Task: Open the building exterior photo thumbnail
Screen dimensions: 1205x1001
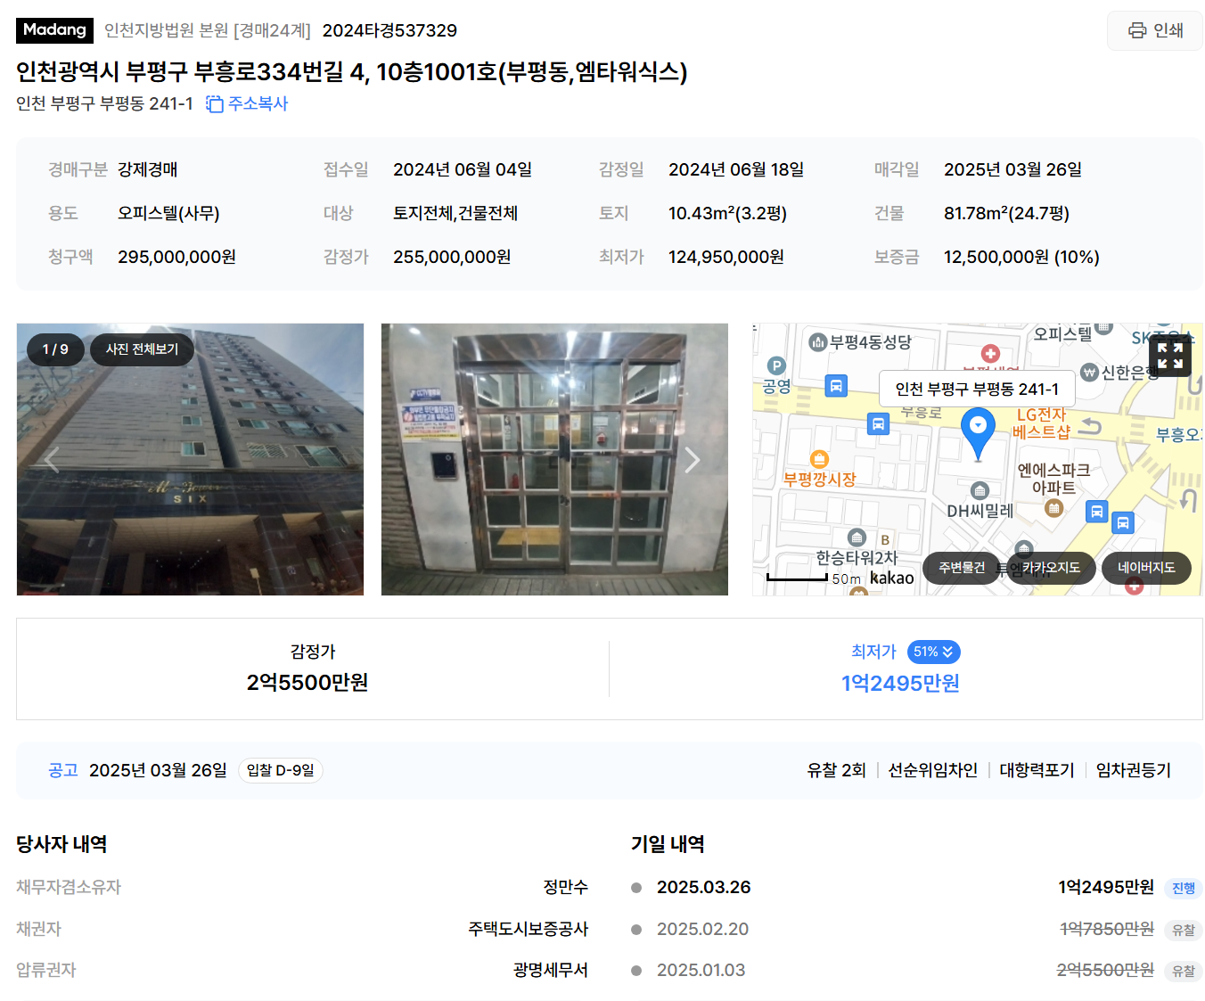Action: (x=190, y=459)
